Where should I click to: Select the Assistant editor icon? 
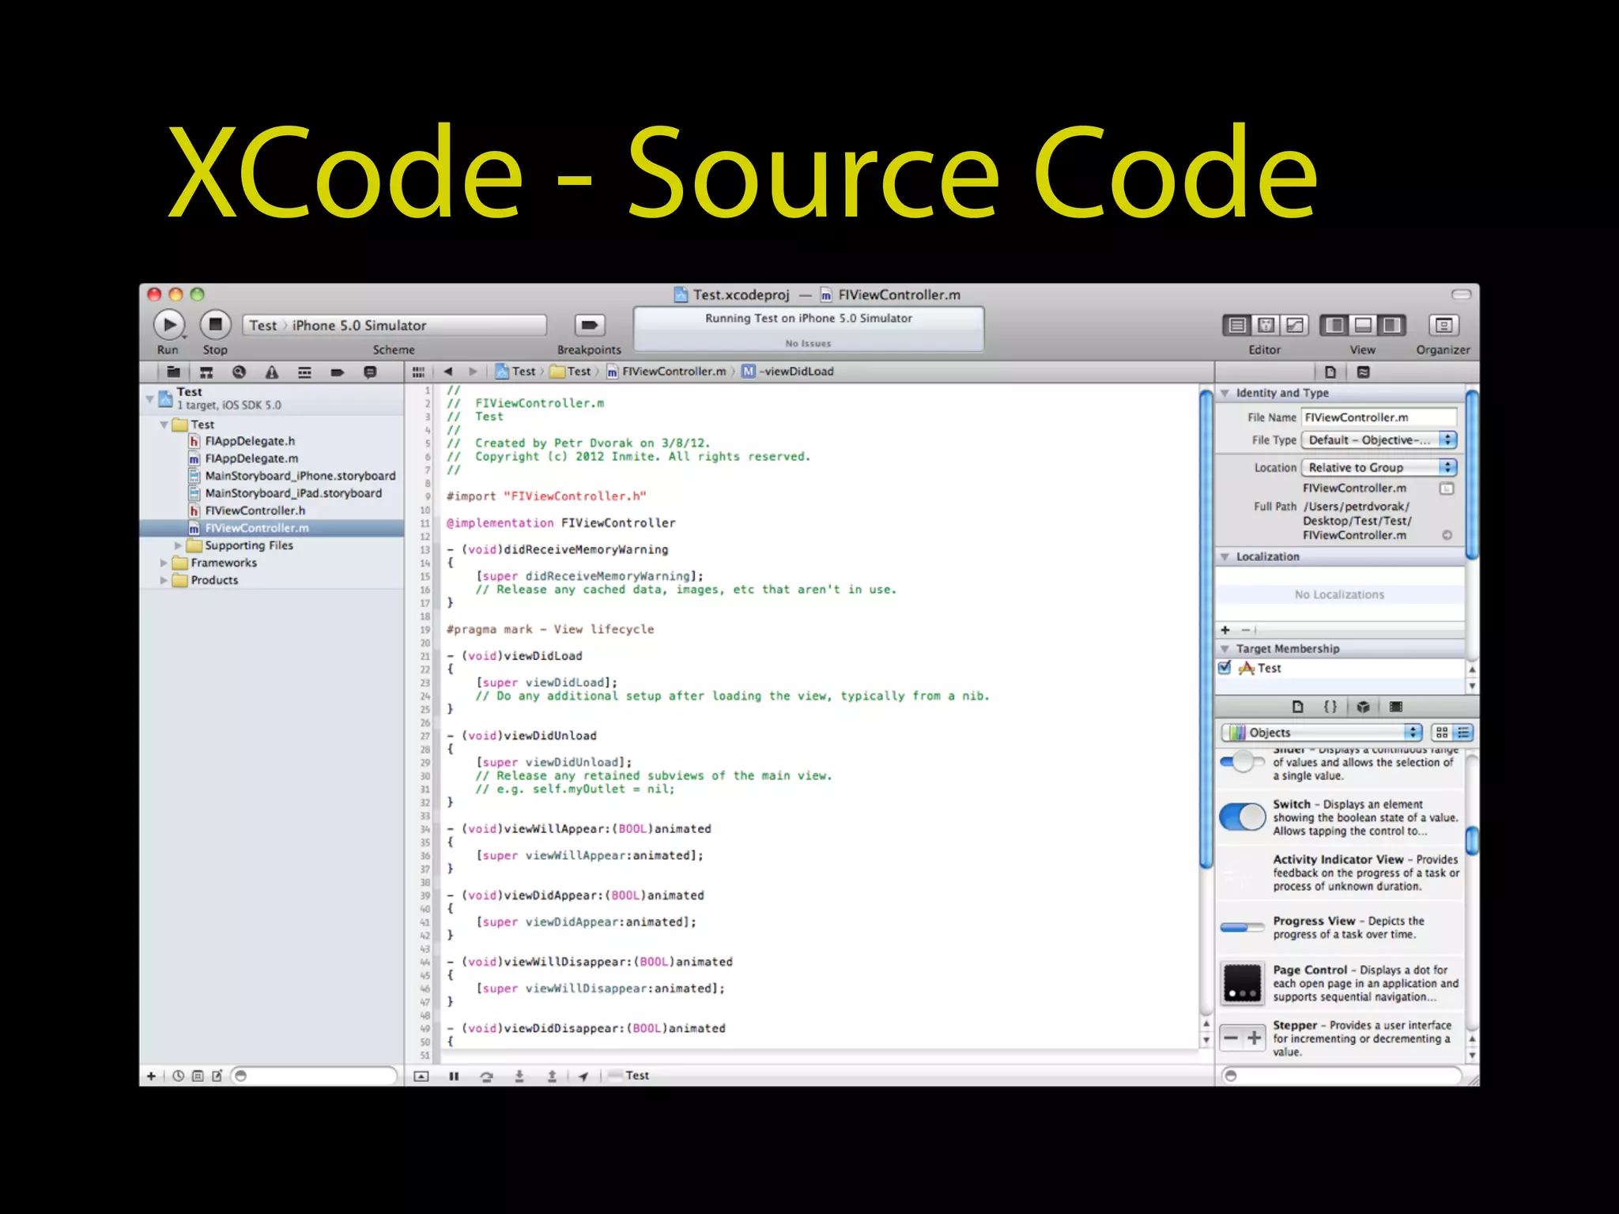coord(1266,325)
